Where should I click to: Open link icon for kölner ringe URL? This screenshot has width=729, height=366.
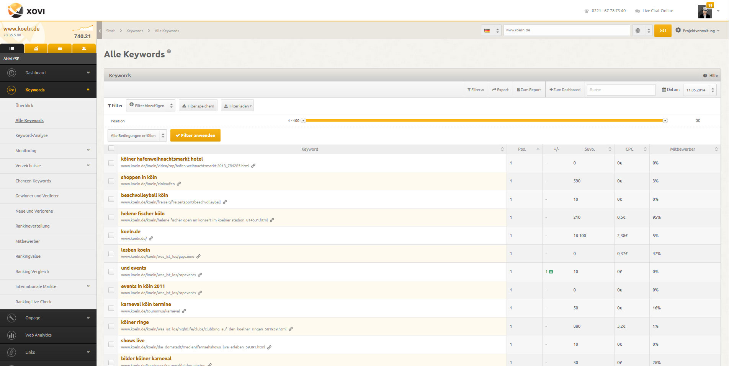pyautogui.click(x=291, y=329)
